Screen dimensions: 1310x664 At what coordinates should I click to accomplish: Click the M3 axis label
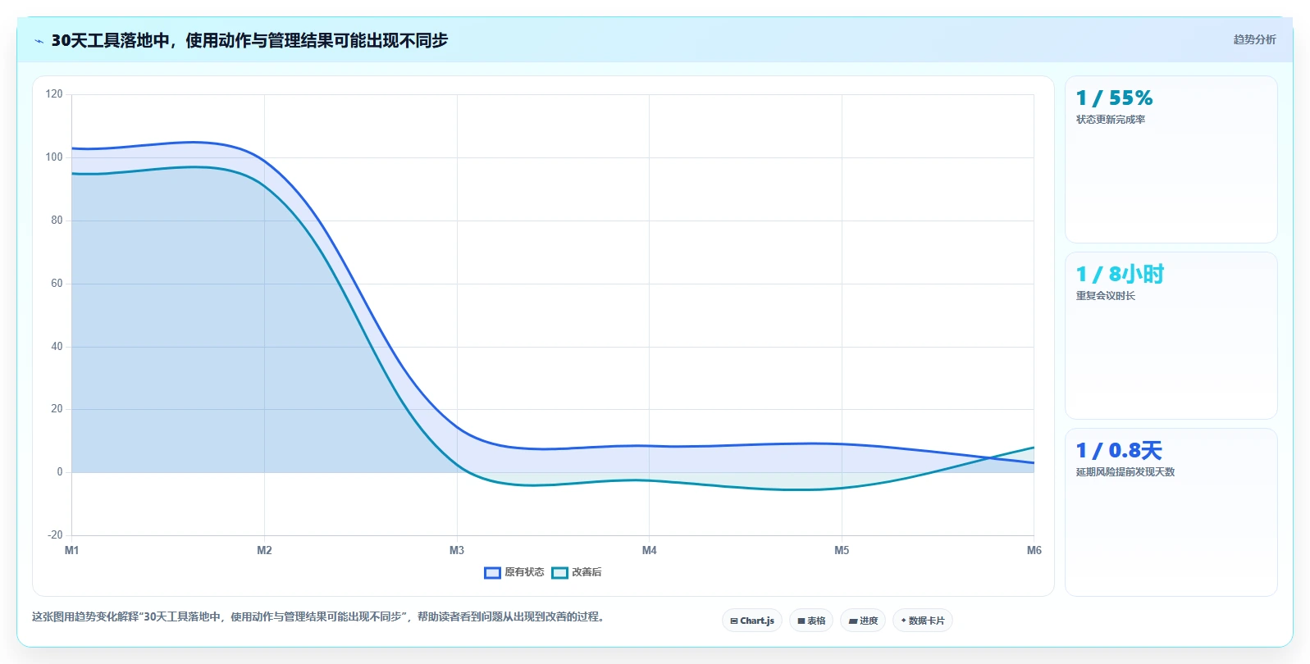(x=457, y=550)
